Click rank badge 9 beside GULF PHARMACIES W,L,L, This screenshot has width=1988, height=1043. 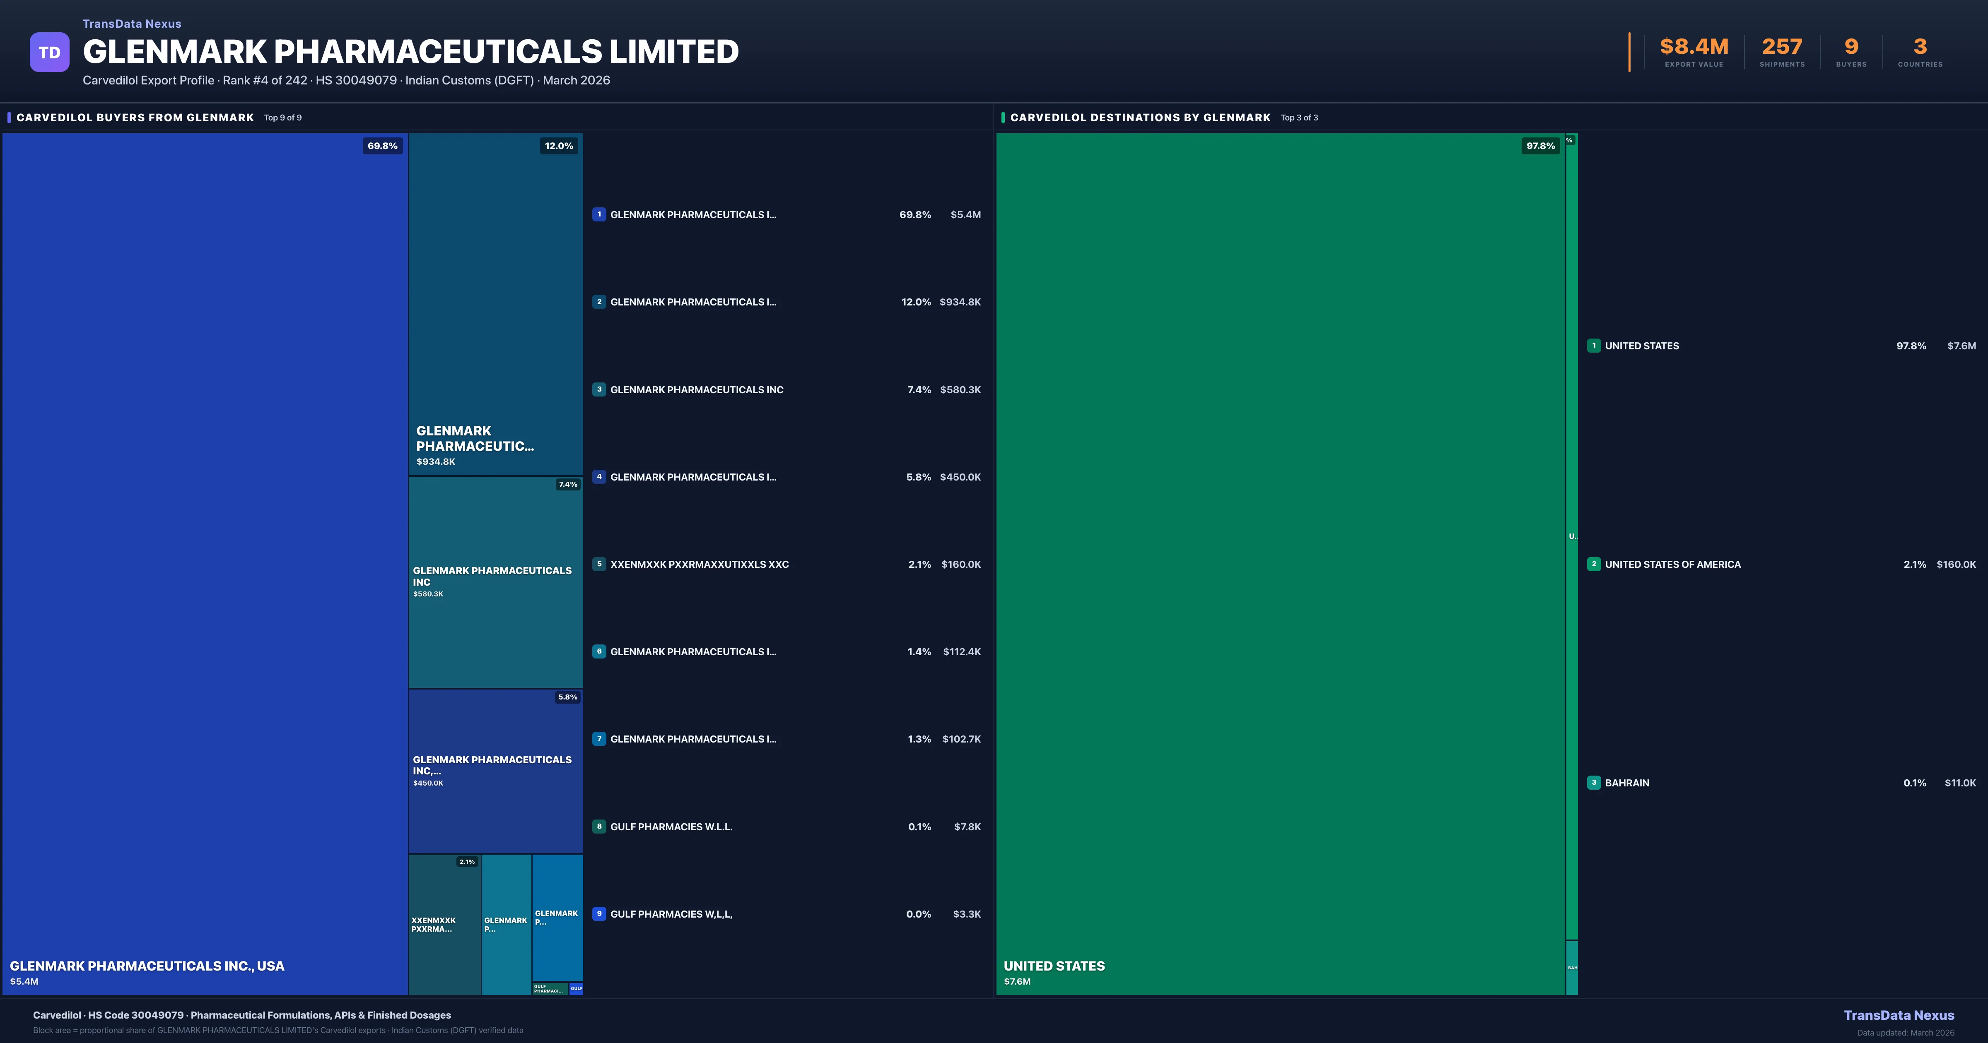(600, 914)
